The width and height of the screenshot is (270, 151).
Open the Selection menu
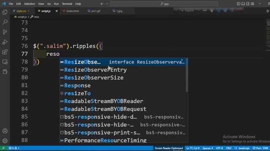click(30, 4)
